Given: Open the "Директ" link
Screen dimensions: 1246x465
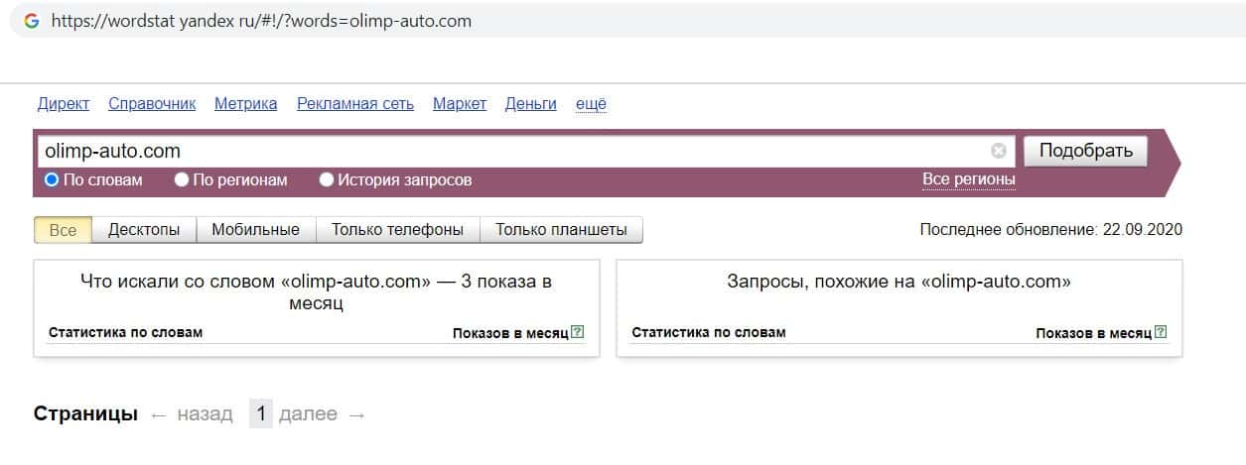Looking at the screenshot, I should 64,104.
